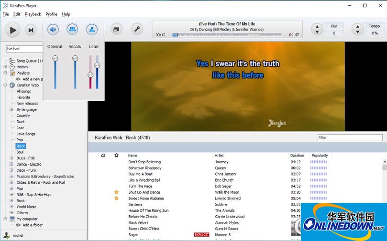387x241 pixels.
Task: Select the Country category
Action: click(x=23, y=115)
